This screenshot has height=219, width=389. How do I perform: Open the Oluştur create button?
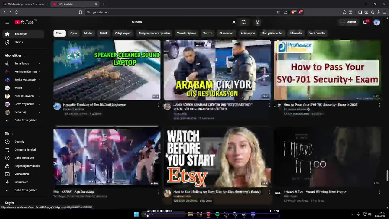pyautogui.click(x=348, y=22)
